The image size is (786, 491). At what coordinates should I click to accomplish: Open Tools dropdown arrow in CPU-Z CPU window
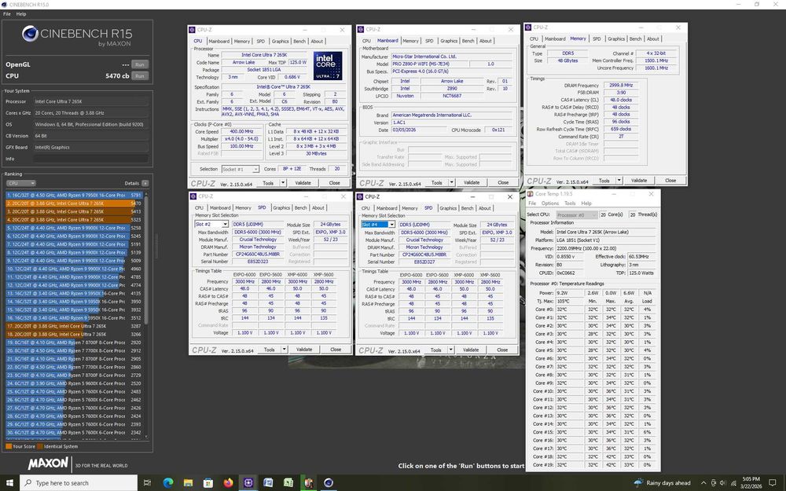pyautogui.click(x=283, y=183)
